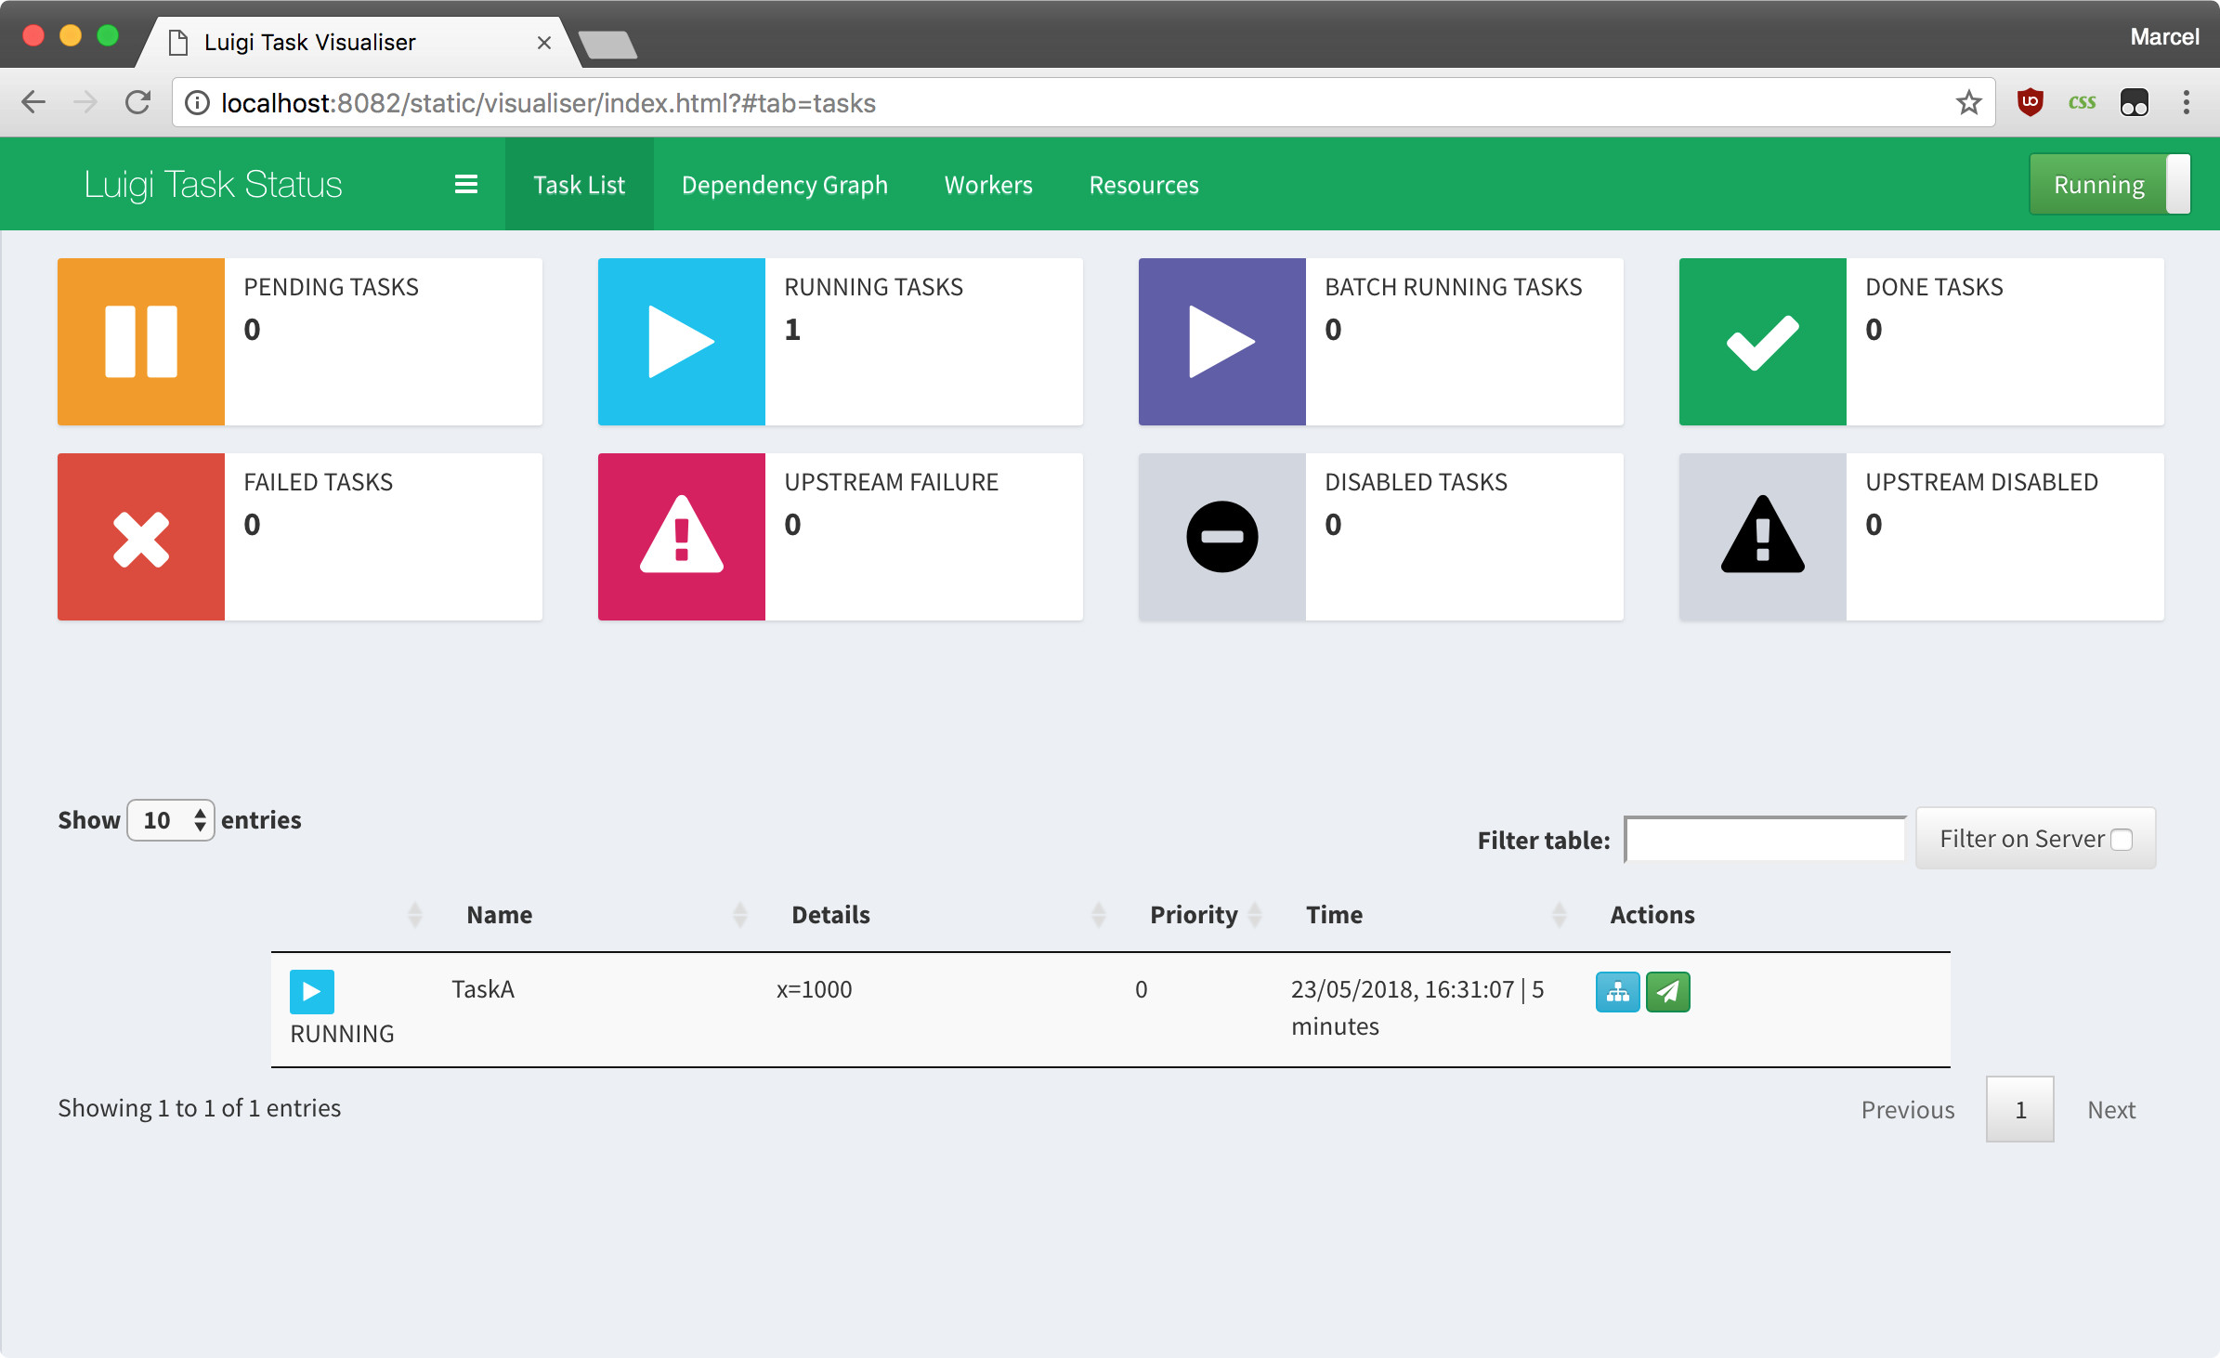Click the Marcel profile button
The height and width of the screenshot is (1358, 2220).
point(2164,37)
